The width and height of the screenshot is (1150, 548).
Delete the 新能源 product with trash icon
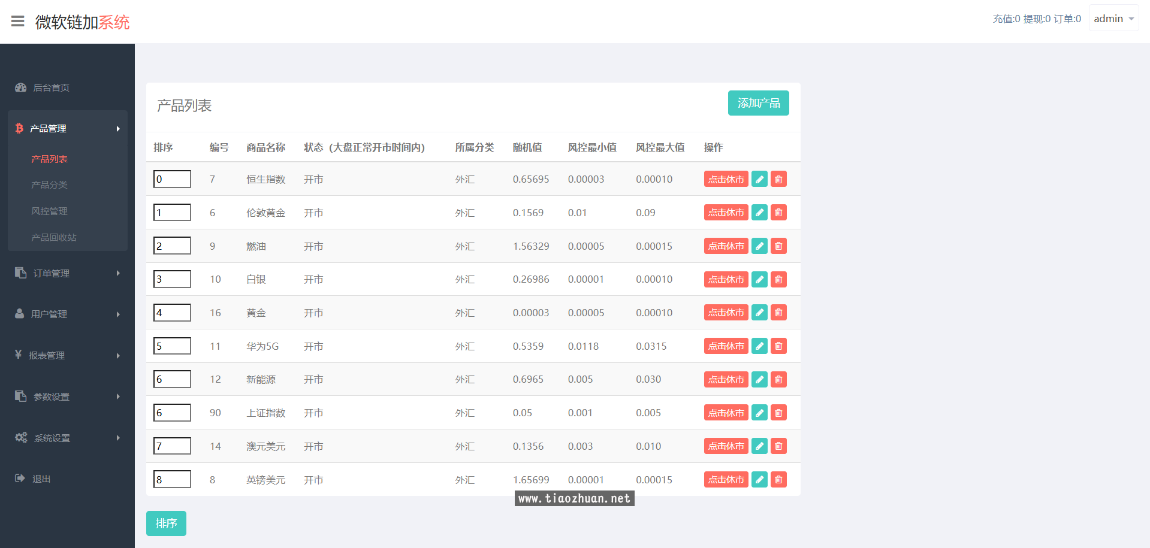pyautogui.click(x=778, y=379)
